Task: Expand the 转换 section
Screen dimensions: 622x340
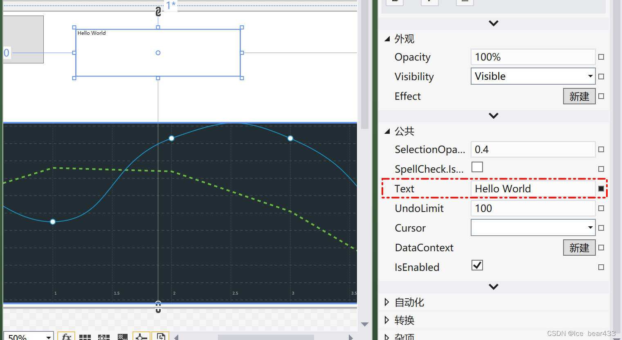Action: (387, 320)
